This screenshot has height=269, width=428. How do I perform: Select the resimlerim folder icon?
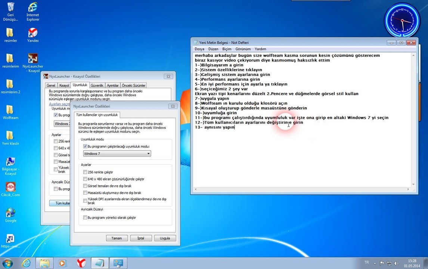pyautogui.click(x=10, y=61)
